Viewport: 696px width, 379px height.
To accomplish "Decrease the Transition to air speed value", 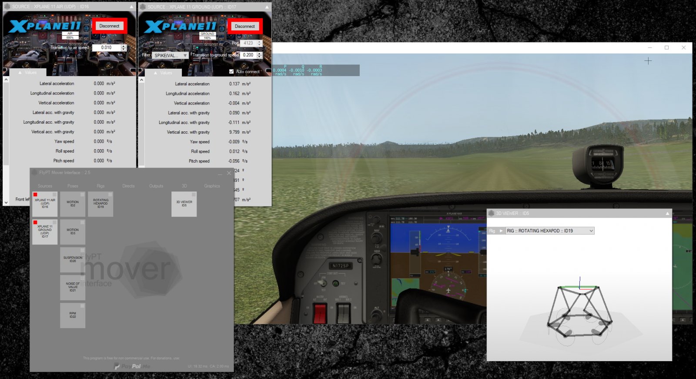I will [124, 49].
